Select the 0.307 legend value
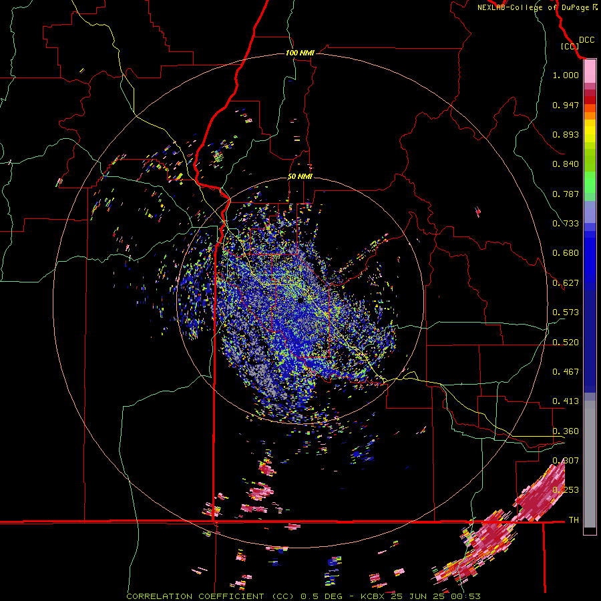The width and height of the screenshot is (601, 601). (x=566, y=461)
